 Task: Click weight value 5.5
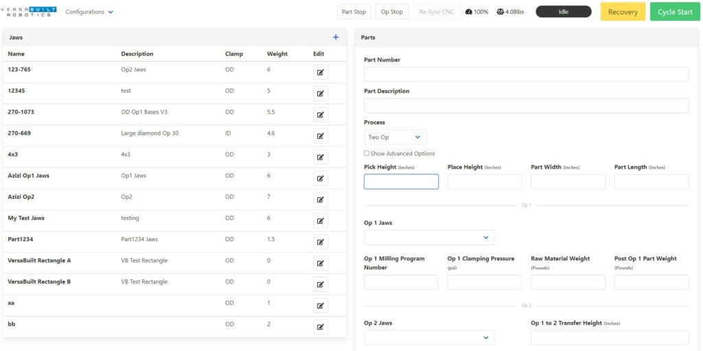coord(270,112)
